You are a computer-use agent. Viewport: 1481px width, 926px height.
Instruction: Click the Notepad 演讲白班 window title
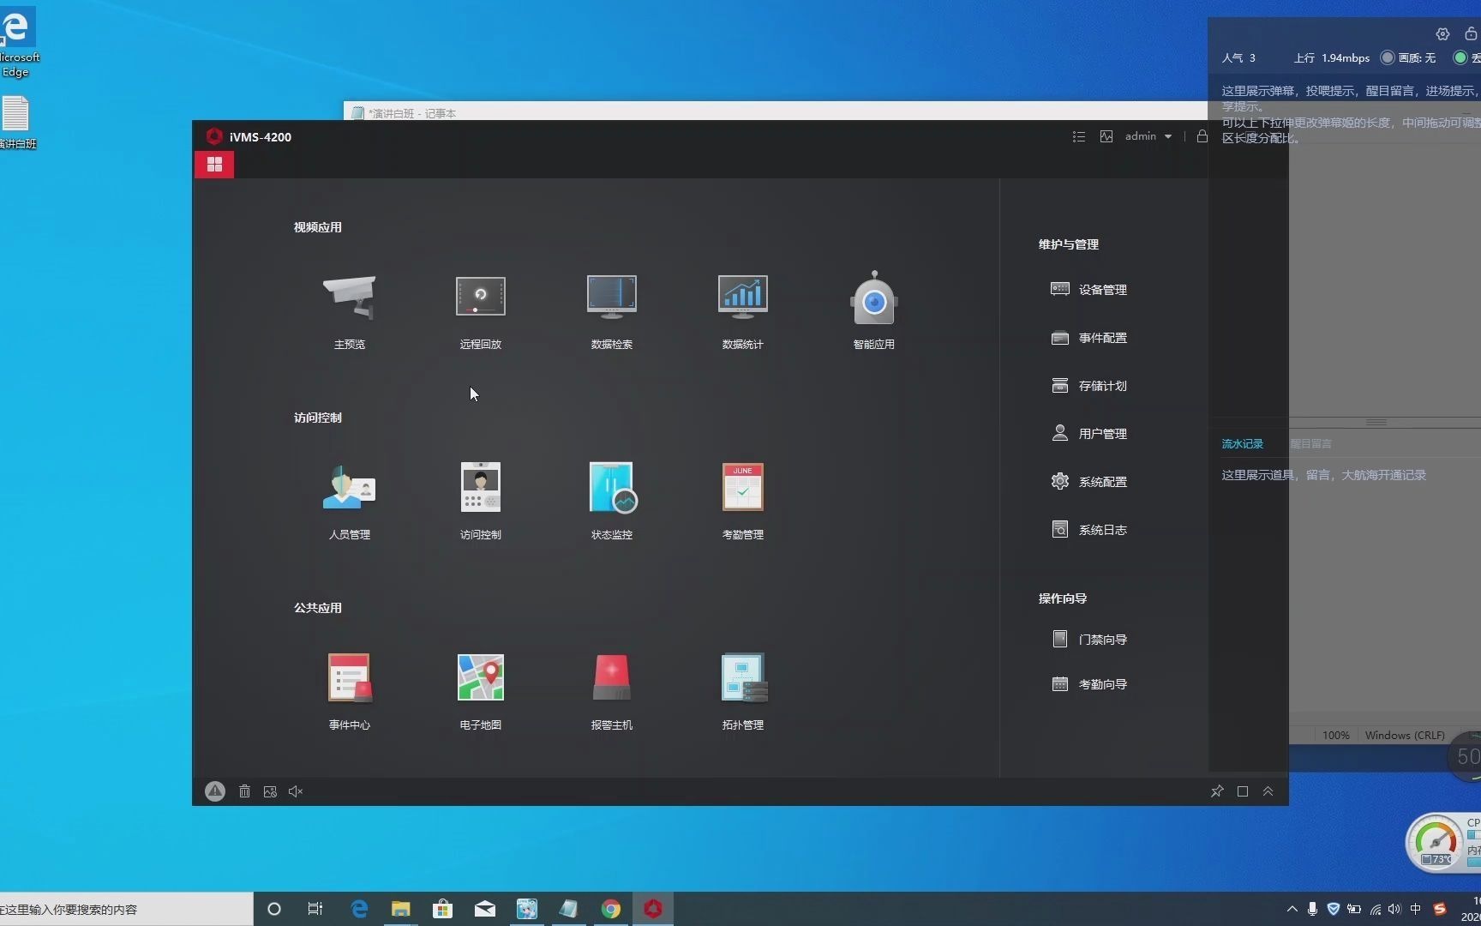412,113
